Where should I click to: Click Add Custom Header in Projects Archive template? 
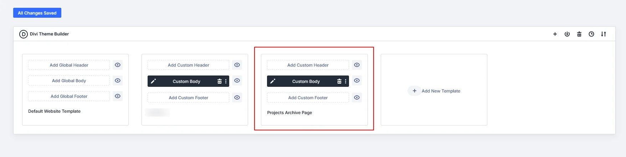coord(308,65)
